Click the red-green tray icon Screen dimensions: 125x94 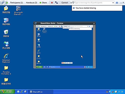pos(113,92)
